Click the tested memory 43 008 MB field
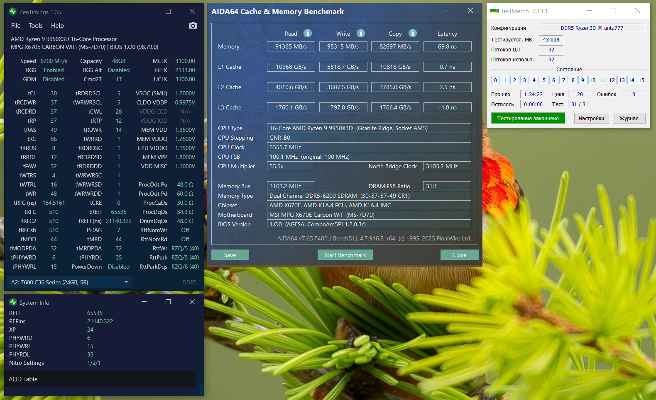 [551, 39]
